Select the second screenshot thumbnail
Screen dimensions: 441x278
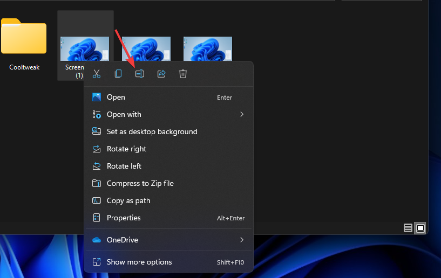tap(146, 48)
